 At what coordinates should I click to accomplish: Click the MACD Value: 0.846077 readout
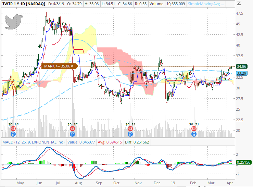pos(81,142)
